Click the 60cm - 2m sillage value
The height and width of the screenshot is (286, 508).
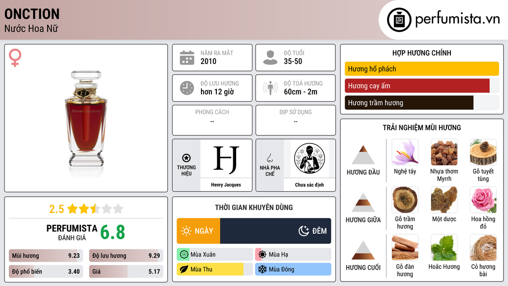(301, 92)
